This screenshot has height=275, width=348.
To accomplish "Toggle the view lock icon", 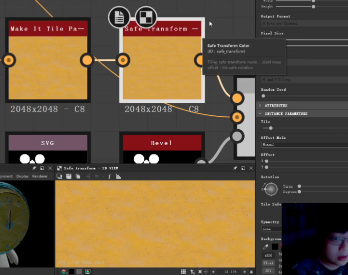I will (x=251, y=272).
